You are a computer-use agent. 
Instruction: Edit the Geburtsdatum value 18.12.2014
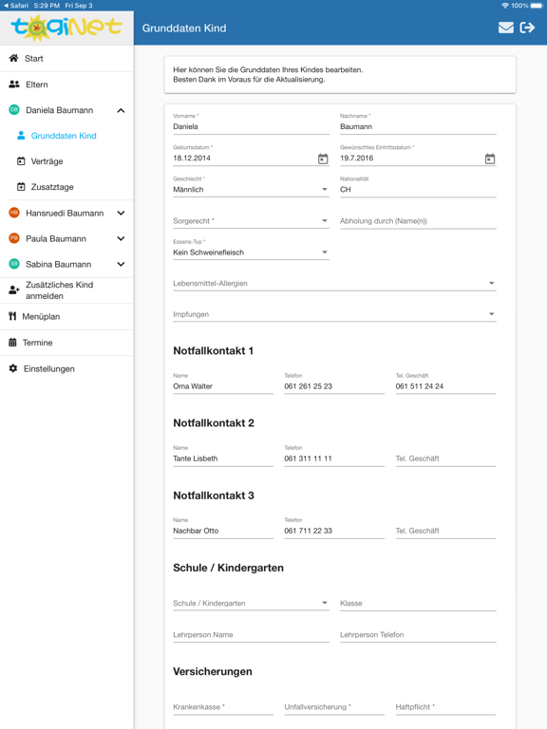pos(192,159)
